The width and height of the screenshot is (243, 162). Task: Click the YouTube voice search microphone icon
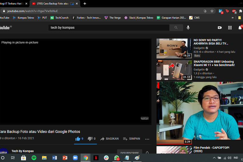[188, 28]
